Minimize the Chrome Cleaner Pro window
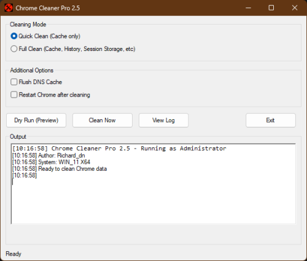This screenshot has width=307, height=261. pos(248,8)
